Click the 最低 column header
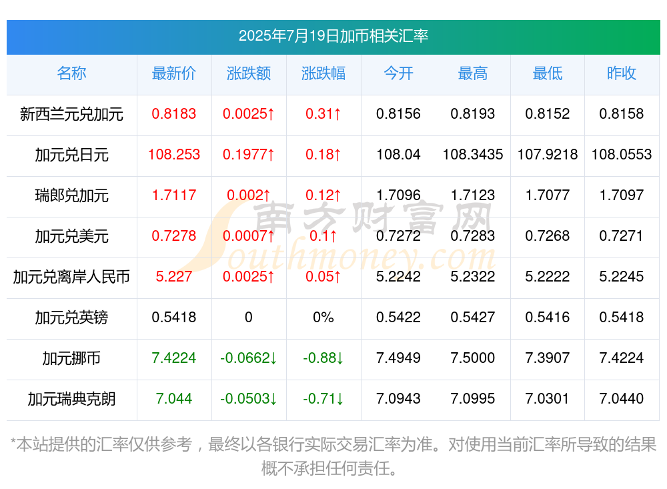The height and width of the screenshot is (489, 667). pyautogui.click(x=548, y=73)
